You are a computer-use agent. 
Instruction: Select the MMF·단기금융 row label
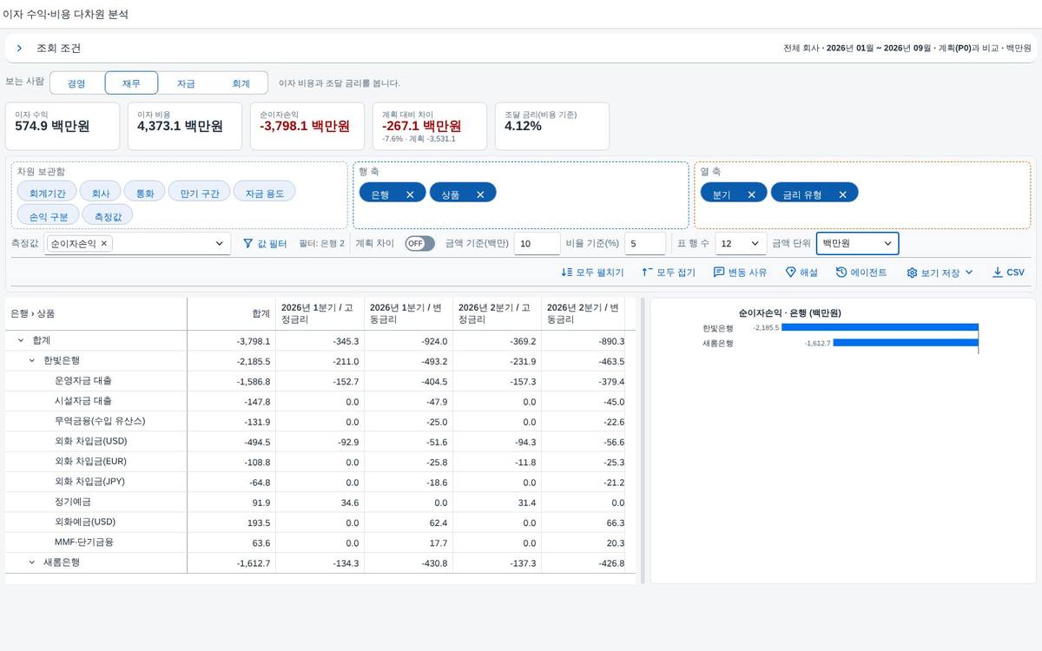83,542
